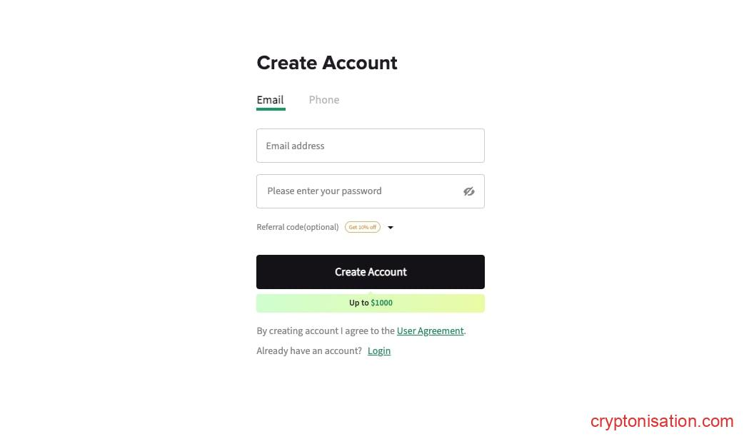Click the pale green left side of the bonus banner

coord(286,303)
